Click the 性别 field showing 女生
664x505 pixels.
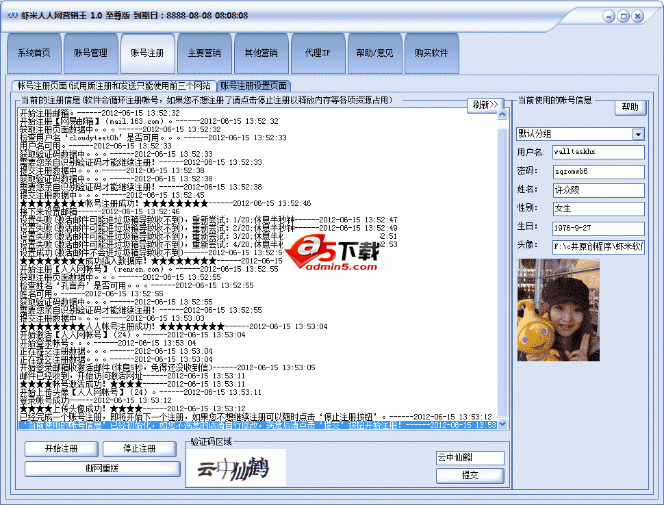tap(598, 209)
